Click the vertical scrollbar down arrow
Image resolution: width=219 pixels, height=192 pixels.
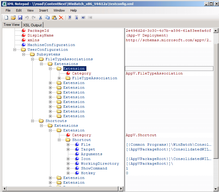pyautogui.click(x=216, y=189)
